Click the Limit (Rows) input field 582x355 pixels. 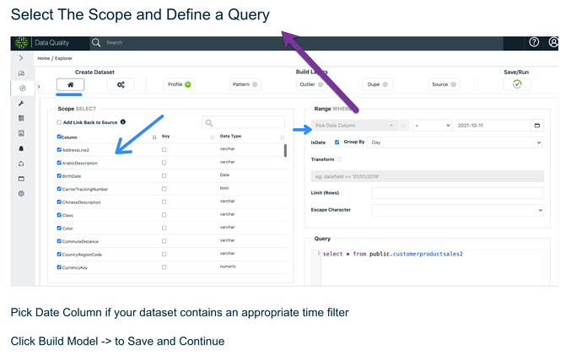pos(457,193)
